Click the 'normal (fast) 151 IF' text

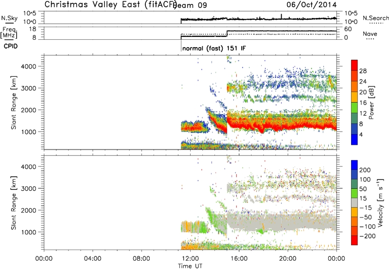coord(214,48)
